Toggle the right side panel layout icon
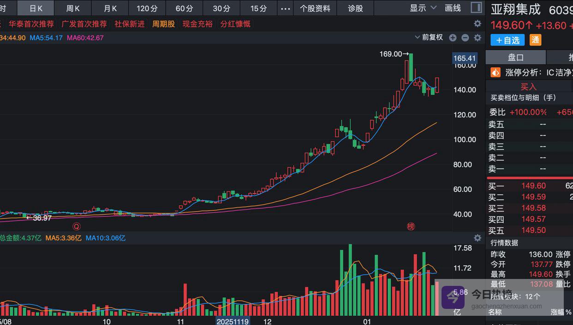 click(x=476, y=8)
